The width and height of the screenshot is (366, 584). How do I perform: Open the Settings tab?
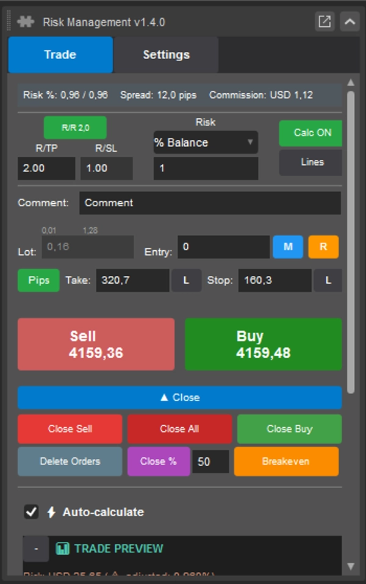[x=166, y=55]
